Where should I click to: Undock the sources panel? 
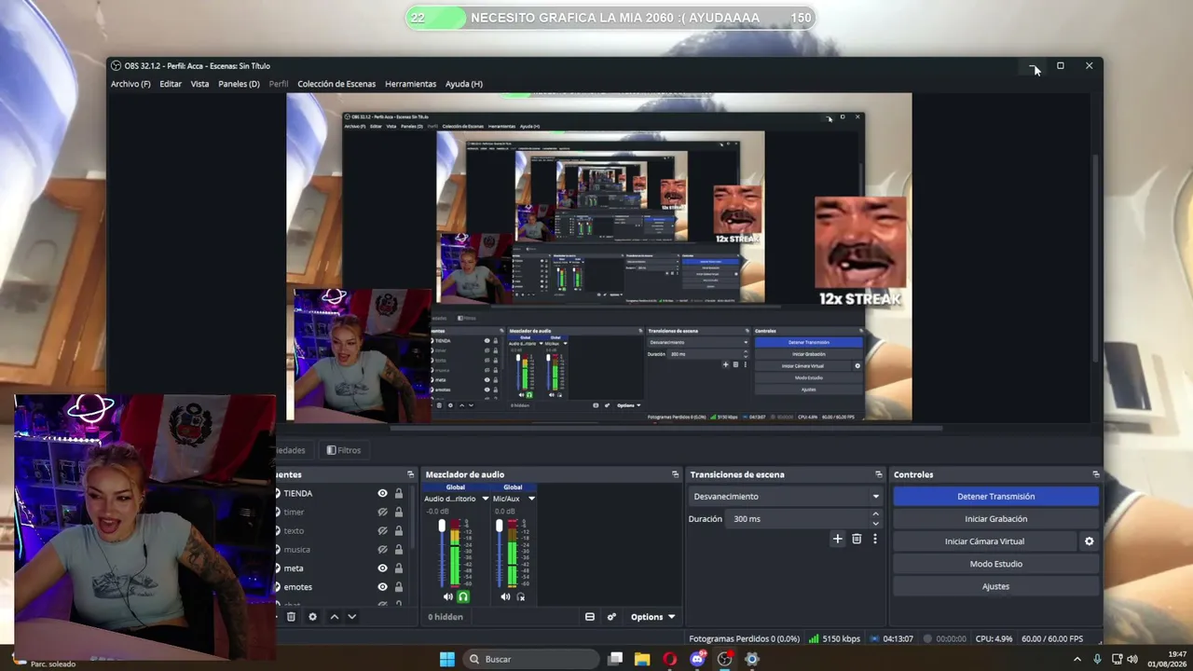410,474
